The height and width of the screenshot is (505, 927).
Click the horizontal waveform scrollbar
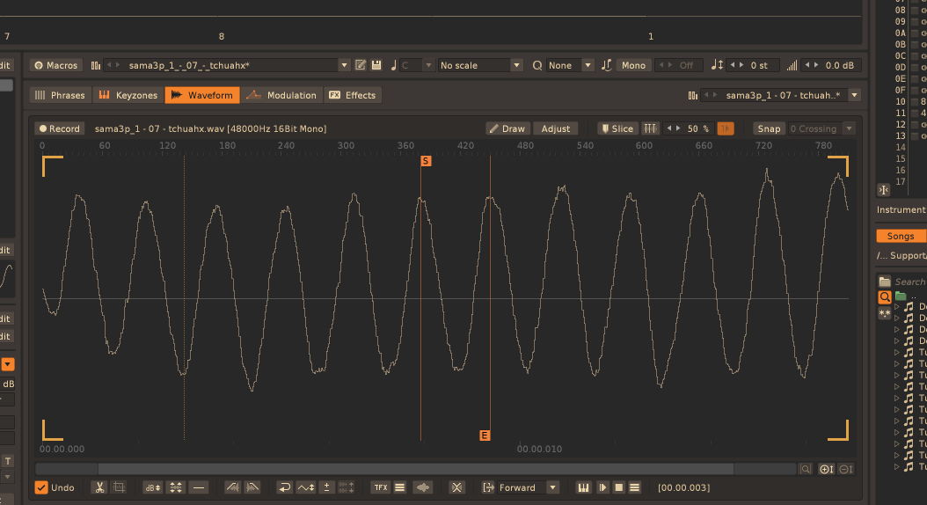click(415, 470)
